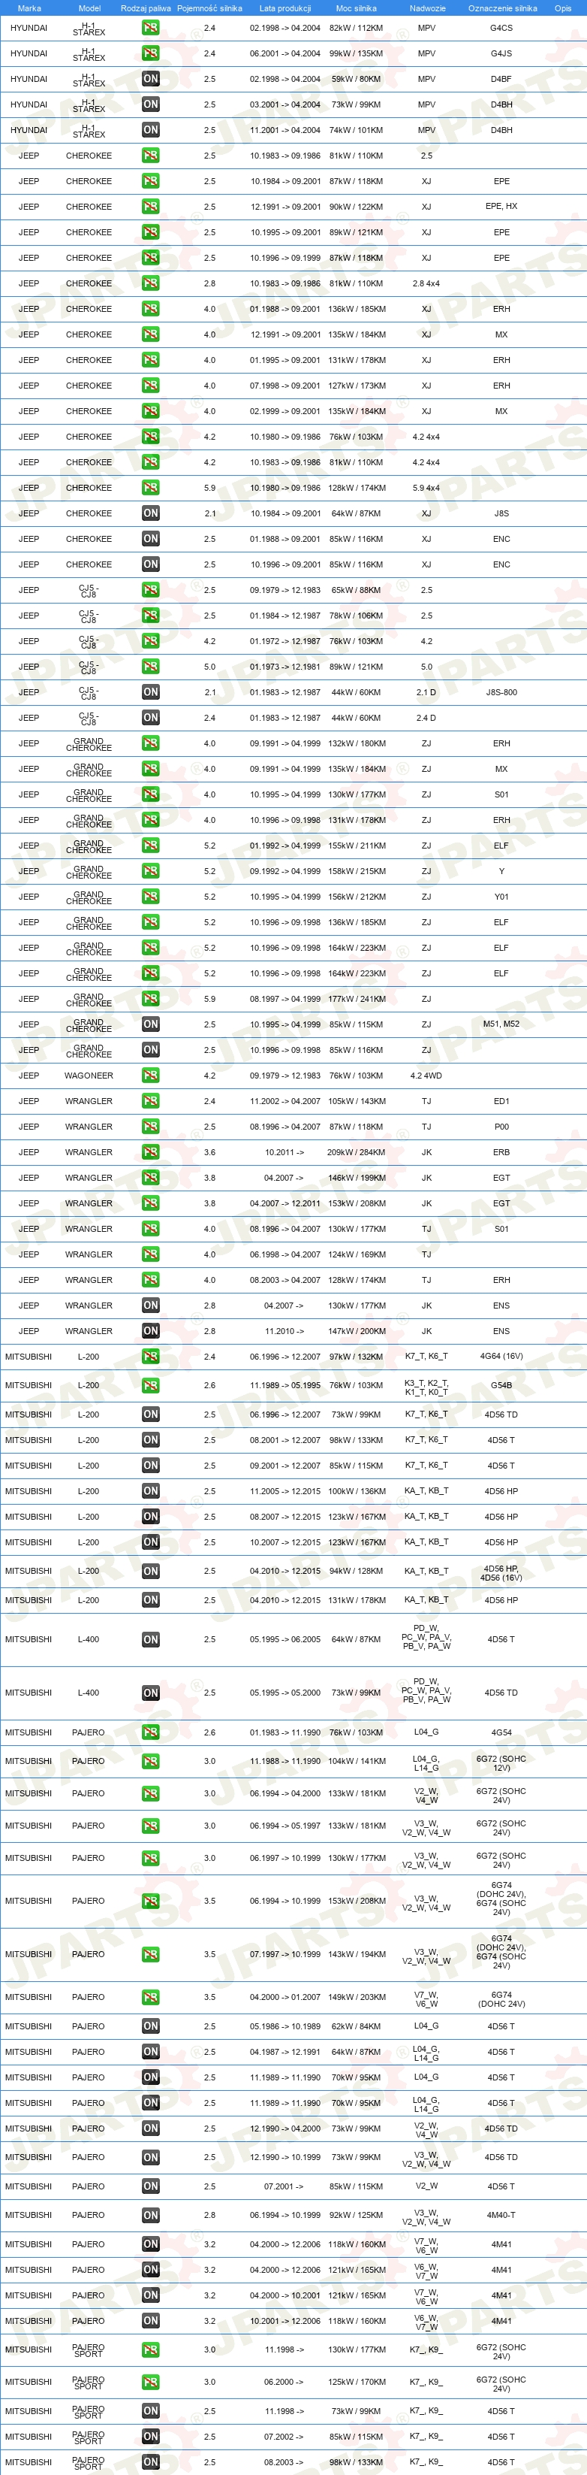
Task: Click diesel ON icon in L-400 64kW / 87KM row
Action: coord(151,1640)
